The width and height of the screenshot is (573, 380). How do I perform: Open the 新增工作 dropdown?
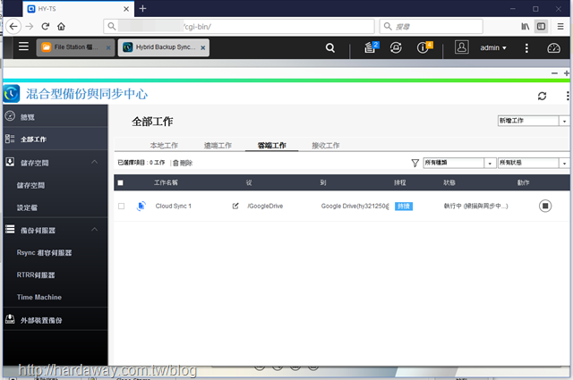click(534, 121)
